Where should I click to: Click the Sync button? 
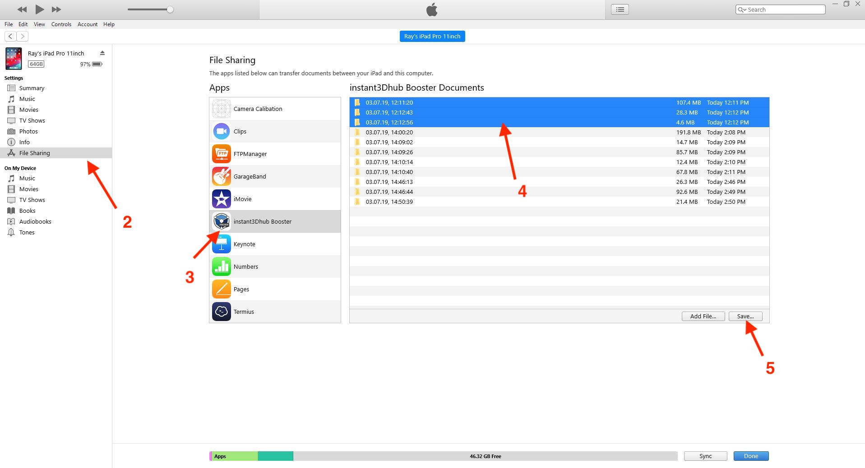(705, 456)
